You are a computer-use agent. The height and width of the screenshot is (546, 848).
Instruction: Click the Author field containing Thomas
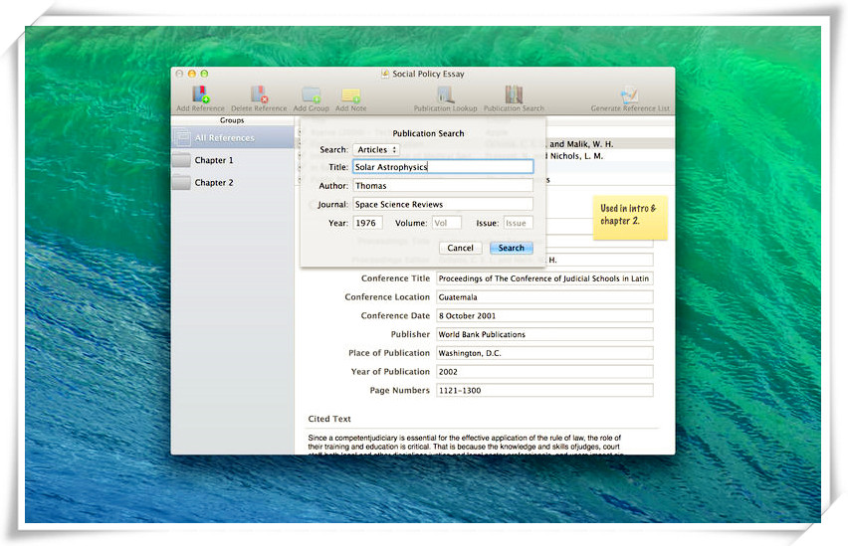tap(443, 186)
